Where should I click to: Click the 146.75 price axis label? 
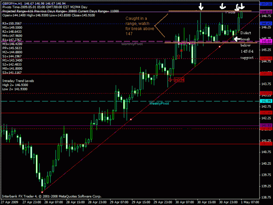tap(266, 16)
